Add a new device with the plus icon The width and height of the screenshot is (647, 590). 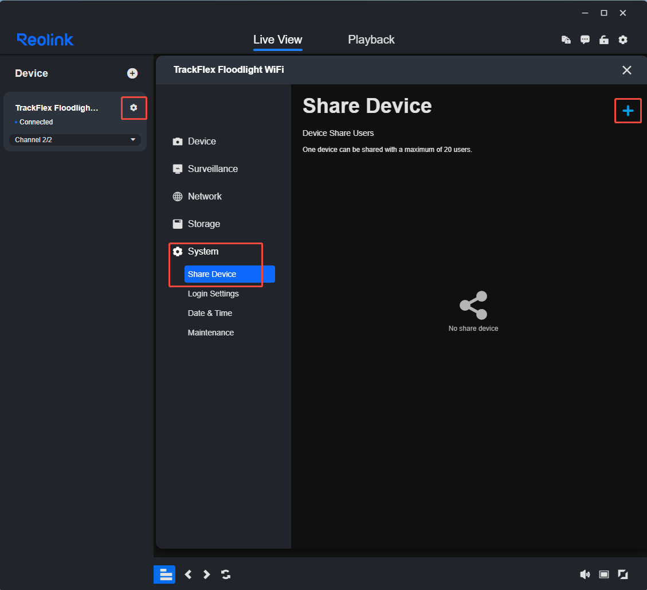(132, 73)
